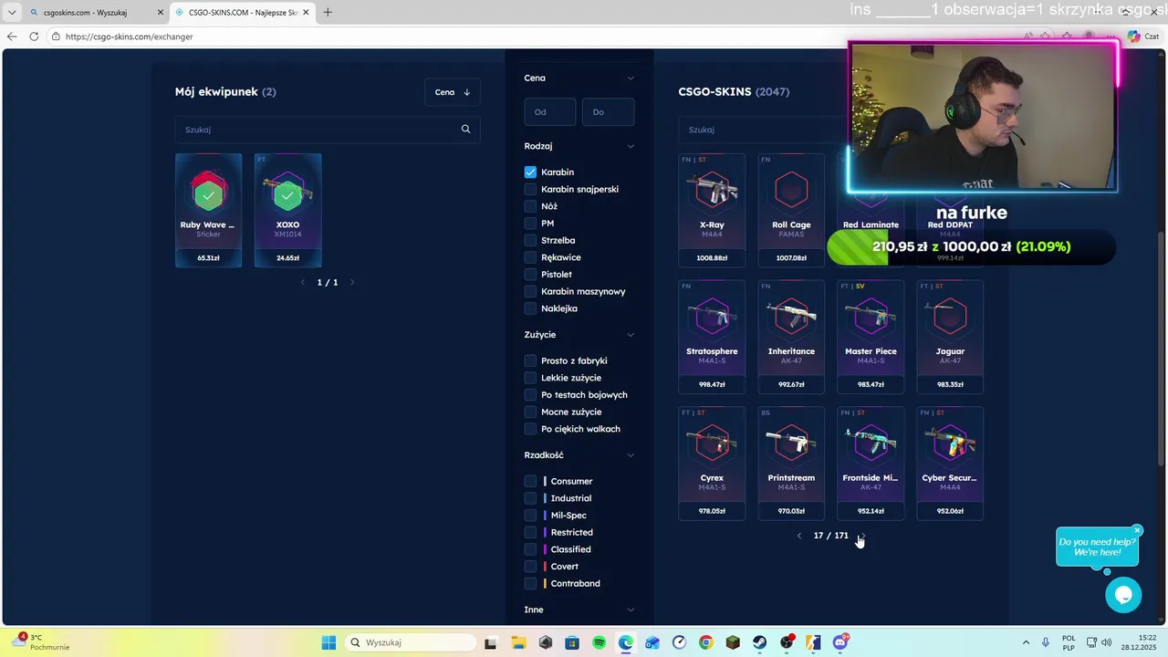Go to previous inventory page arrow
The width and height of the screenshot is (1168, 657).
pyautogui.click(x=303, y=282)
